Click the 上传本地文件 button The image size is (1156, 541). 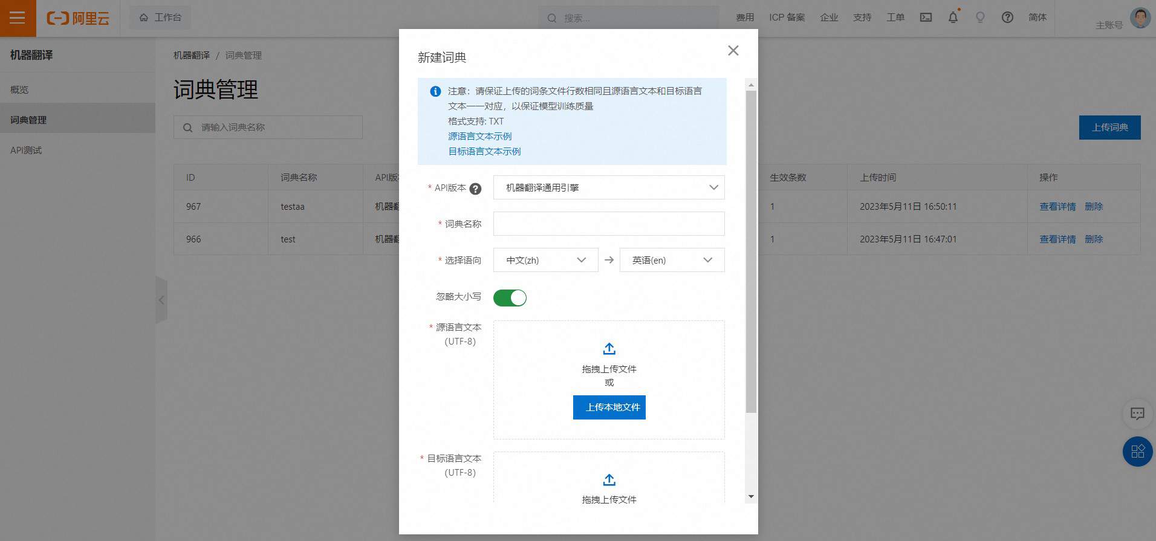(609, 407)
